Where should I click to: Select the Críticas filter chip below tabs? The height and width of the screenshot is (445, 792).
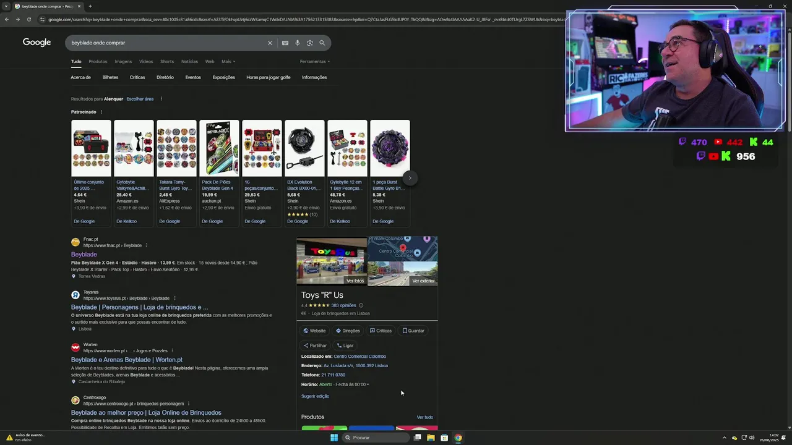137,77
